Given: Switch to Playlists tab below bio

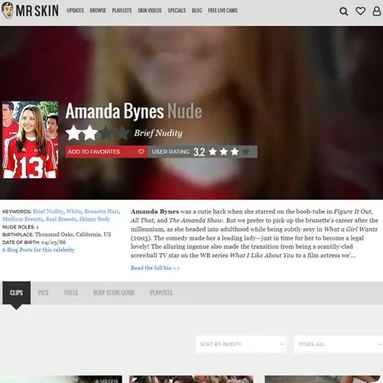Looking at the screenshot, I should click(x=162, y=293).
